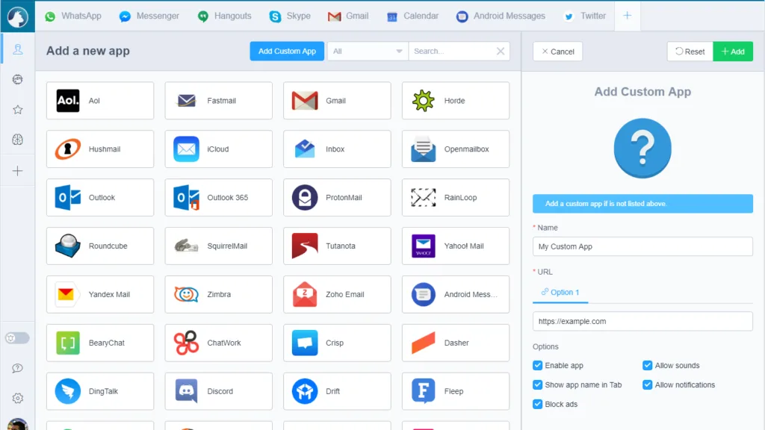Viewport: 765px width, 430px height.
Task: Toggle Show app name in Tab
Action: point(538,384)
